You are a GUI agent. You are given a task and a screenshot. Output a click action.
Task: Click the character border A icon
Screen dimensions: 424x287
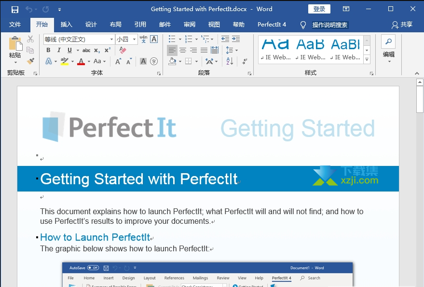click(154, 39)
